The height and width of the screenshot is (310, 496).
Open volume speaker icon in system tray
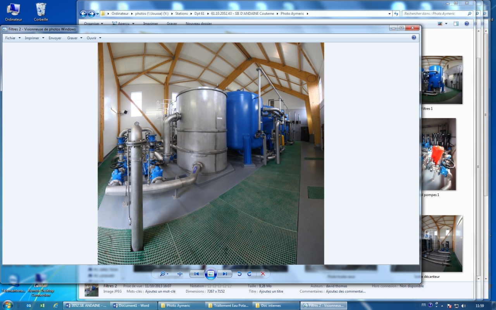click(463, 305)
